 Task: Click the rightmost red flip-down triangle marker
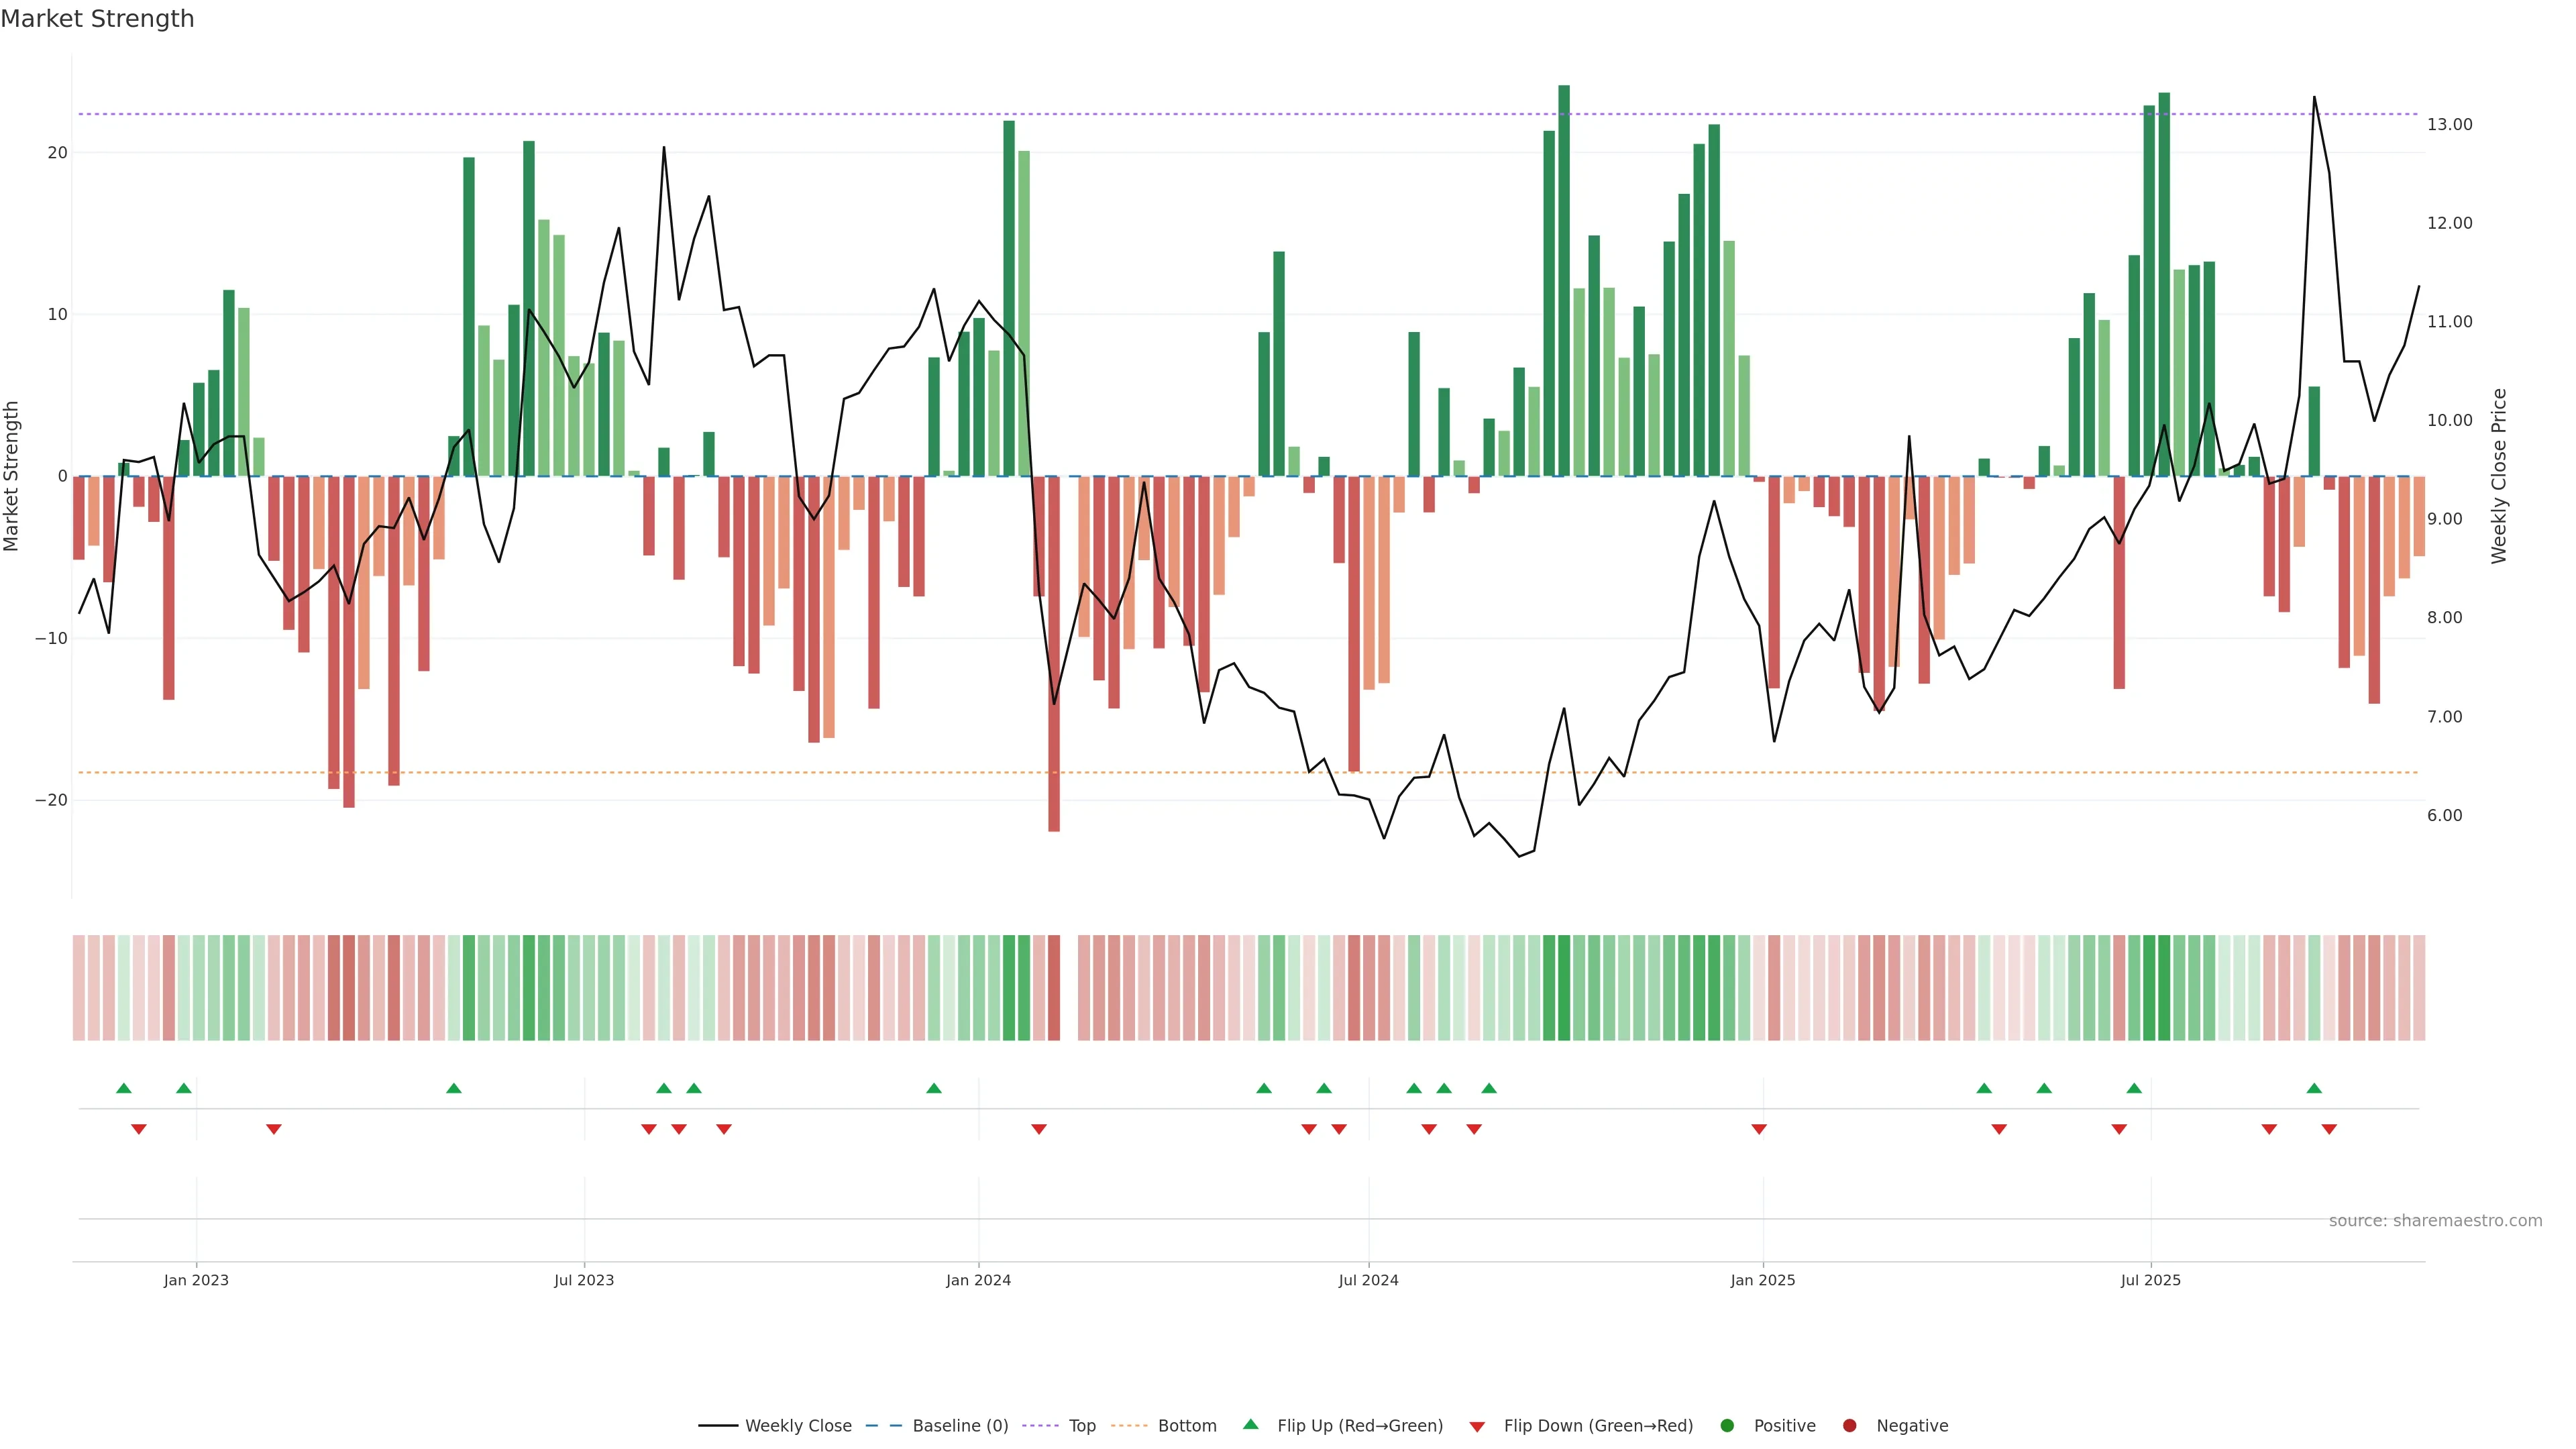click(2329, 1129)
